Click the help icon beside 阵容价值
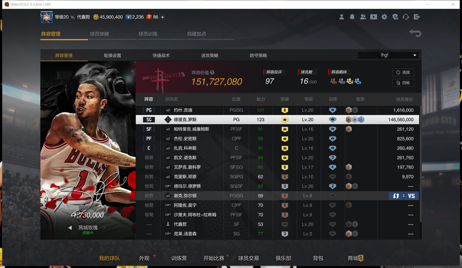This screenshot has width=462, height=268. [x=212, y=72]
